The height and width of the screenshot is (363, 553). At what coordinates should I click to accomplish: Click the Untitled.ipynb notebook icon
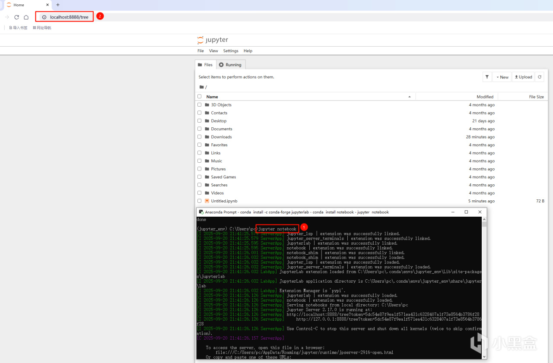[207, 201]
